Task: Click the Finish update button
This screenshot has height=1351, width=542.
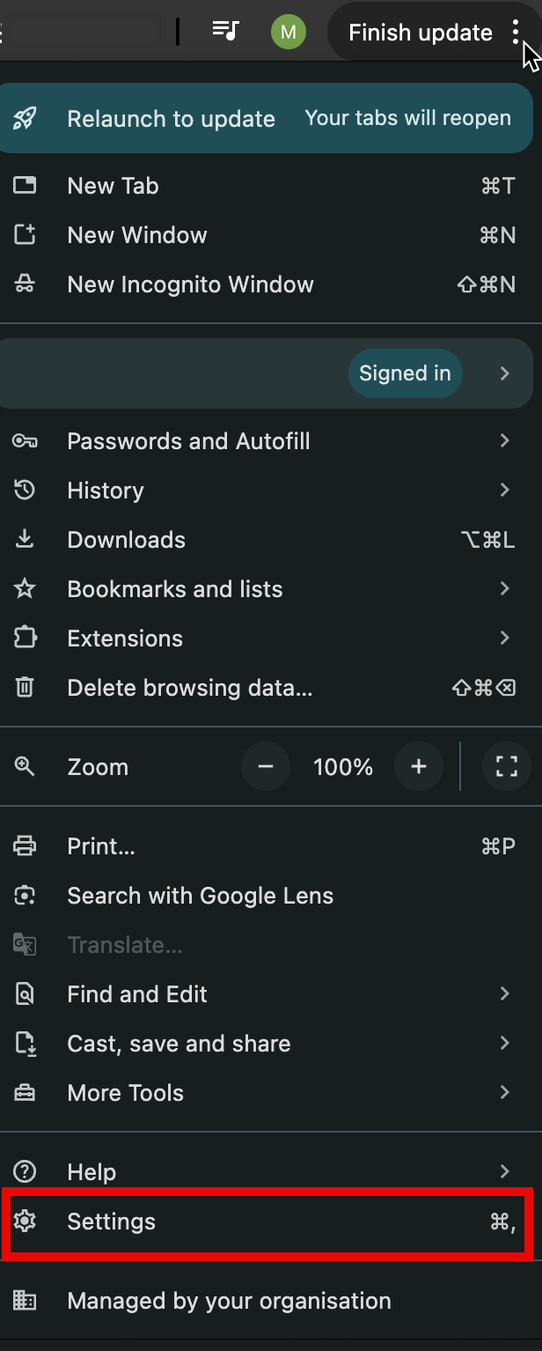Action: coord(421,33)
